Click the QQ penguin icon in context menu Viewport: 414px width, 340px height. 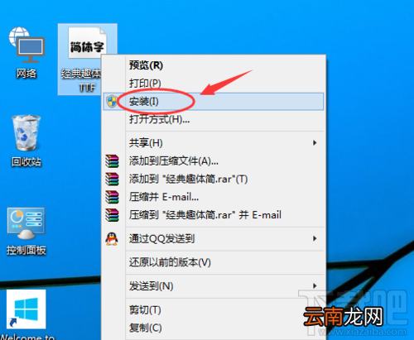[x=112, y=238]
